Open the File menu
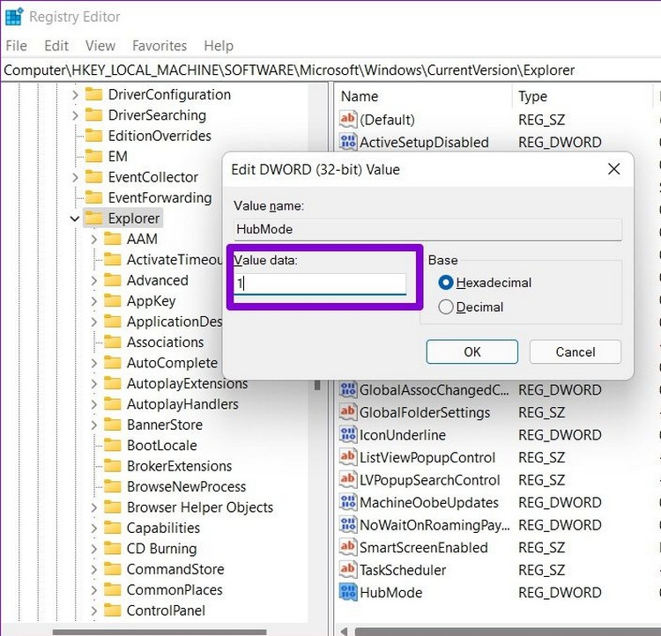The width and height of the screenshot is (661, 636). (x=17, y=46)
